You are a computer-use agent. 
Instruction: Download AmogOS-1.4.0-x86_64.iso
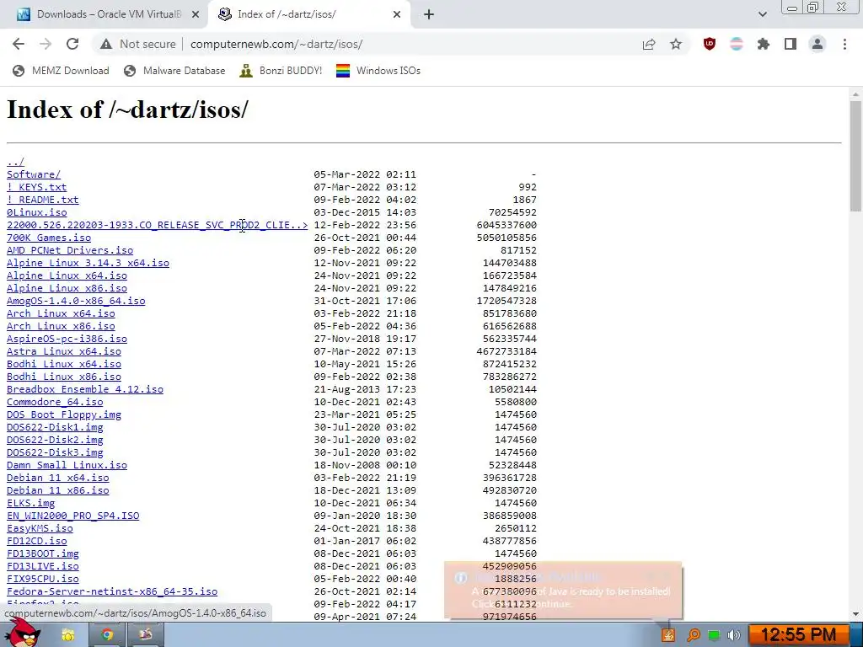pyautogui.click(x=76, y=301)
